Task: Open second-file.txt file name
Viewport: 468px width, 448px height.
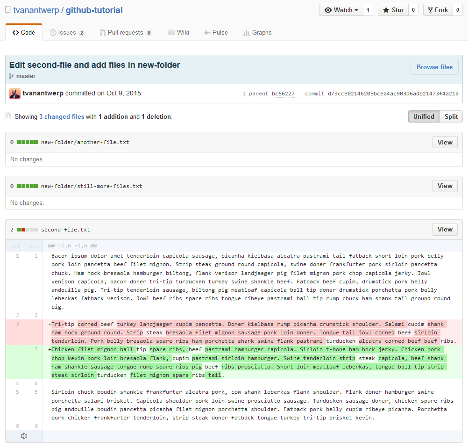Action: click(65, 230)
